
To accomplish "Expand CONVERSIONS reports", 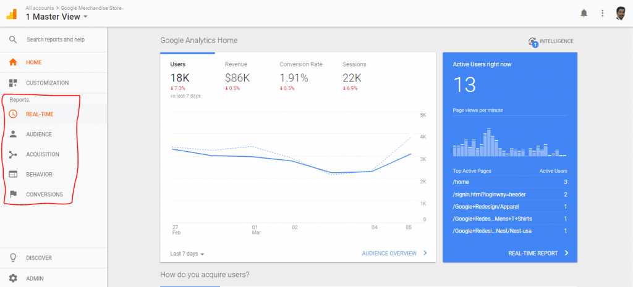I will point(45,194).
